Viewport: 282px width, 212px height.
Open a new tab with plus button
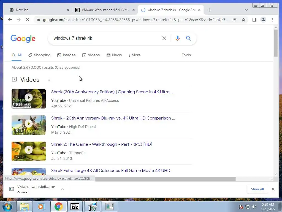tap(210, 10)
